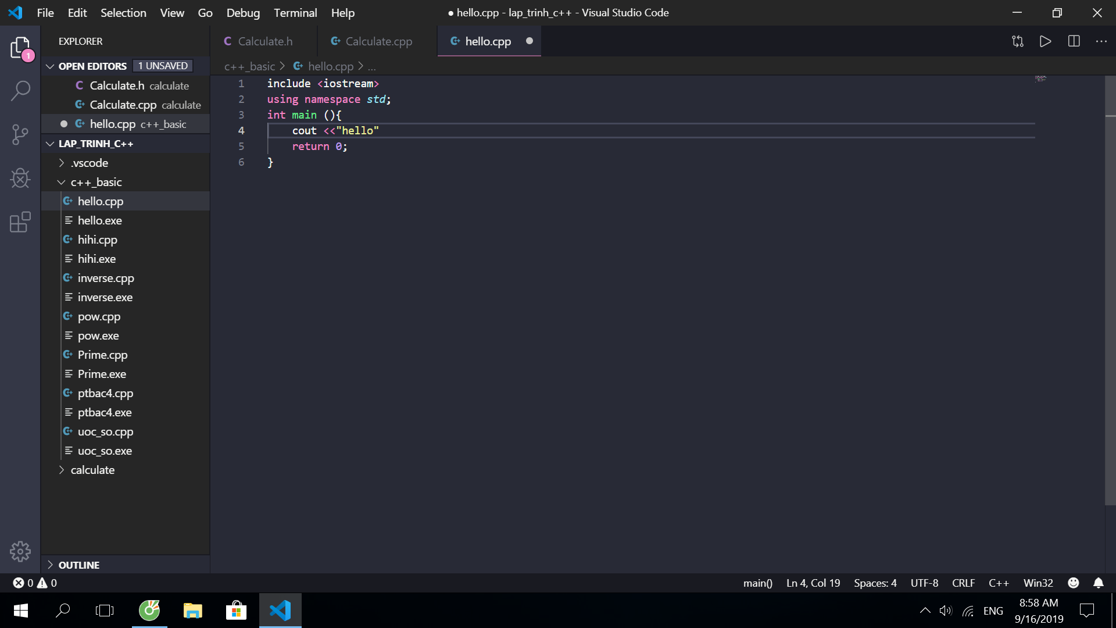Open Microsoft Store from taskbar
Screen dimensions: 1116x628
[236, 611]
